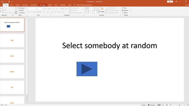This screenshot has height=106, width=189.
Task: Select the Oval shape in shapes gallery
Action: (x=97, y=8)
